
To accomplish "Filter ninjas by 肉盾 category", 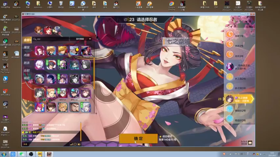I will [x=27, y=55].
